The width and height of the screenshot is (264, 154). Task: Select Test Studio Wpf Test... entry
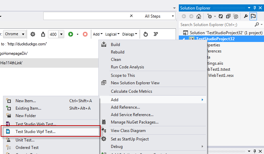pyautogui.click(x=51, y=131)
